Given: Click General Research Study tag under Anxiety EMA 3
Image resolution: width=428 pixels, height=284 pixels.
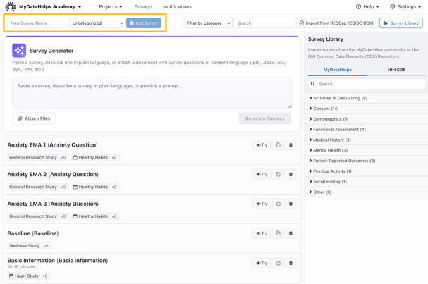Looking at the screenshot, I should 37,216.
